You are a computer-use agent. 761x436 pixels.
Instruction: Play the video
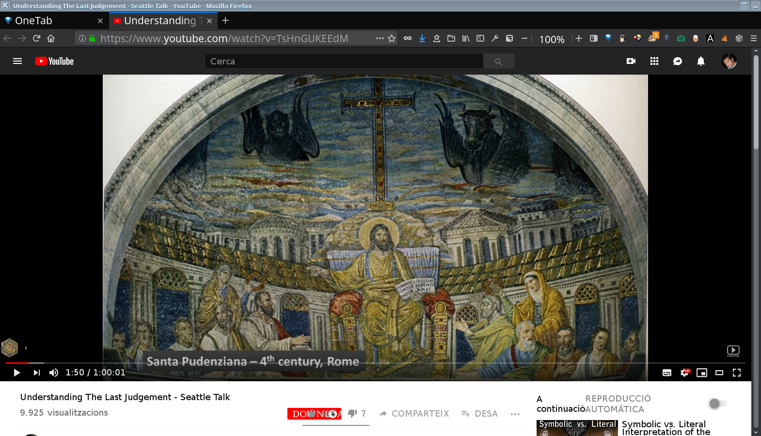16,373
